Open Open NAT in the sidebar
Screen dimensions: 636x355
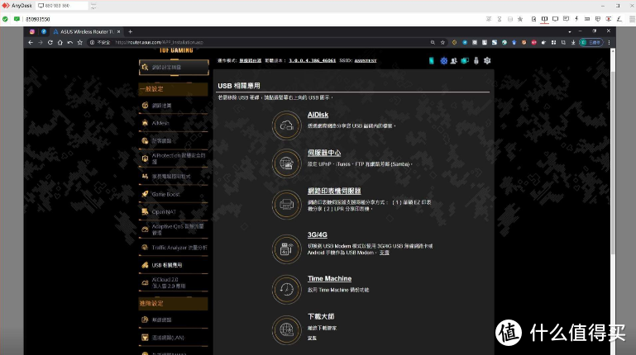click(x=174, y=211)
